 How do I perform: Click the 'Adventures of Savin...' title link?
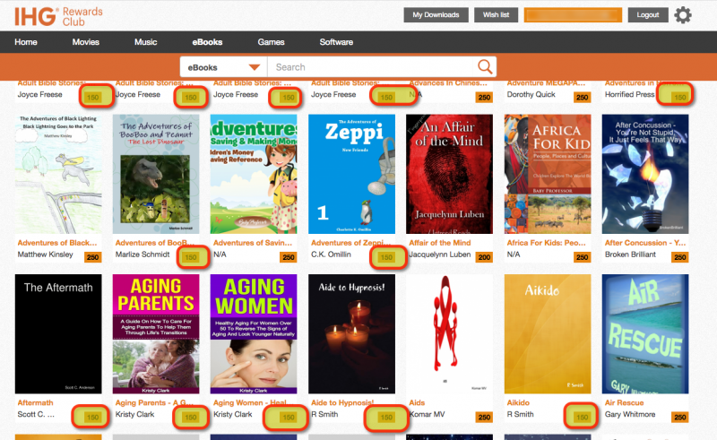(253, 243)
